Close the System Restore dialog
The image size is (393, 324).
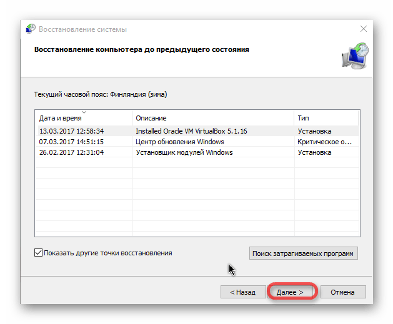click(364, 29)
